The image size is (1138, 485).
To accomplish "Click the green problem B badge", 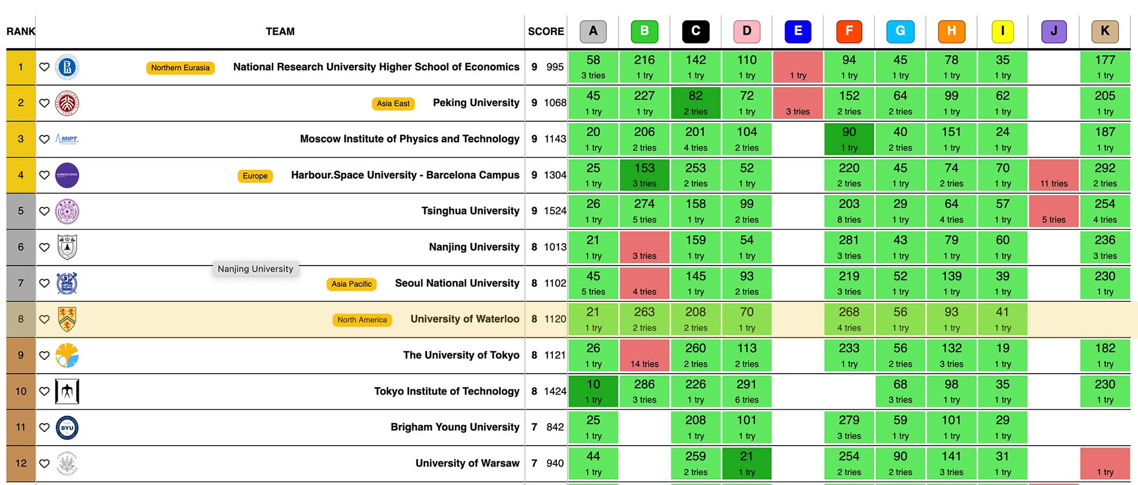I will coord(644,31).
